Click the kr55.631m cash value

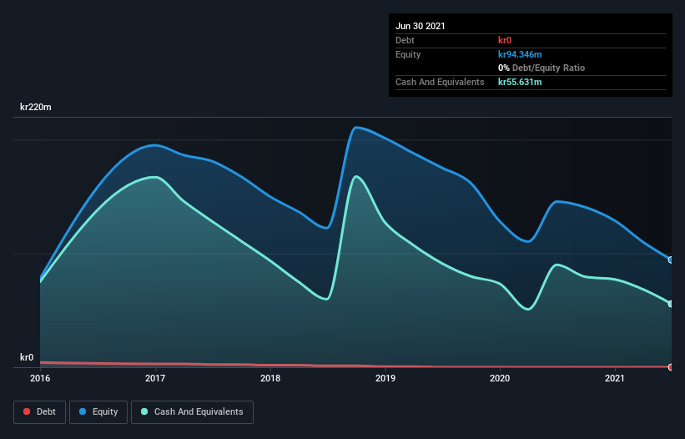click(x=520, y=82)
